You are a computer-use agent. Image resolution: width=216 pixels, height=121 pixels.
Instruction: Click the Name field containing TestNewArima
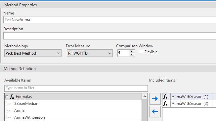coord(109,20)
